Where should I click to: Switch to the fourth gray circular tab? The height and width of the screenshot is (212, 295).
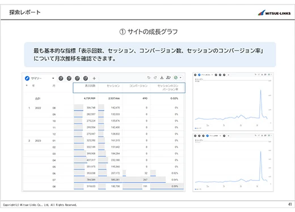point(86,78)
